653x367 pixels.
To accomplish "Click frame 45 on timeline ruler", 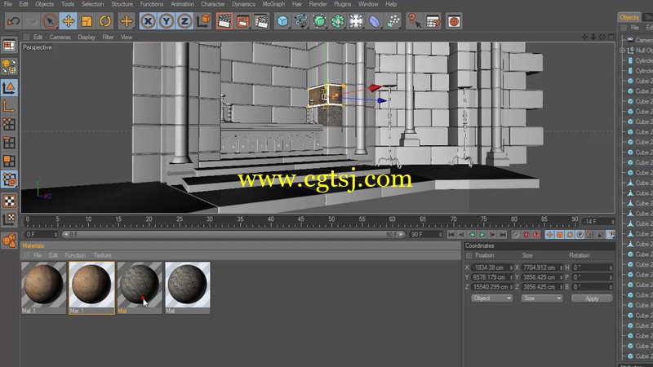I will click(300, 219).
